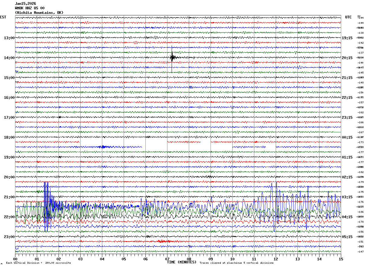Click the 07 tick on the minutes axis
365x267 pixels.
(167, 259)
